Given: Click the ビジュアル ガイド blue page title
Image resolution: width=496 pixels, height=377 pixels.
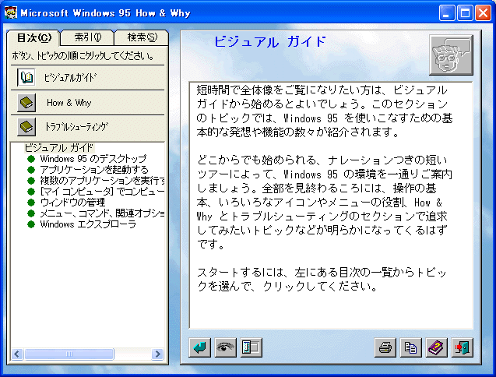Looking at the screenshot, I should (270, 42).
